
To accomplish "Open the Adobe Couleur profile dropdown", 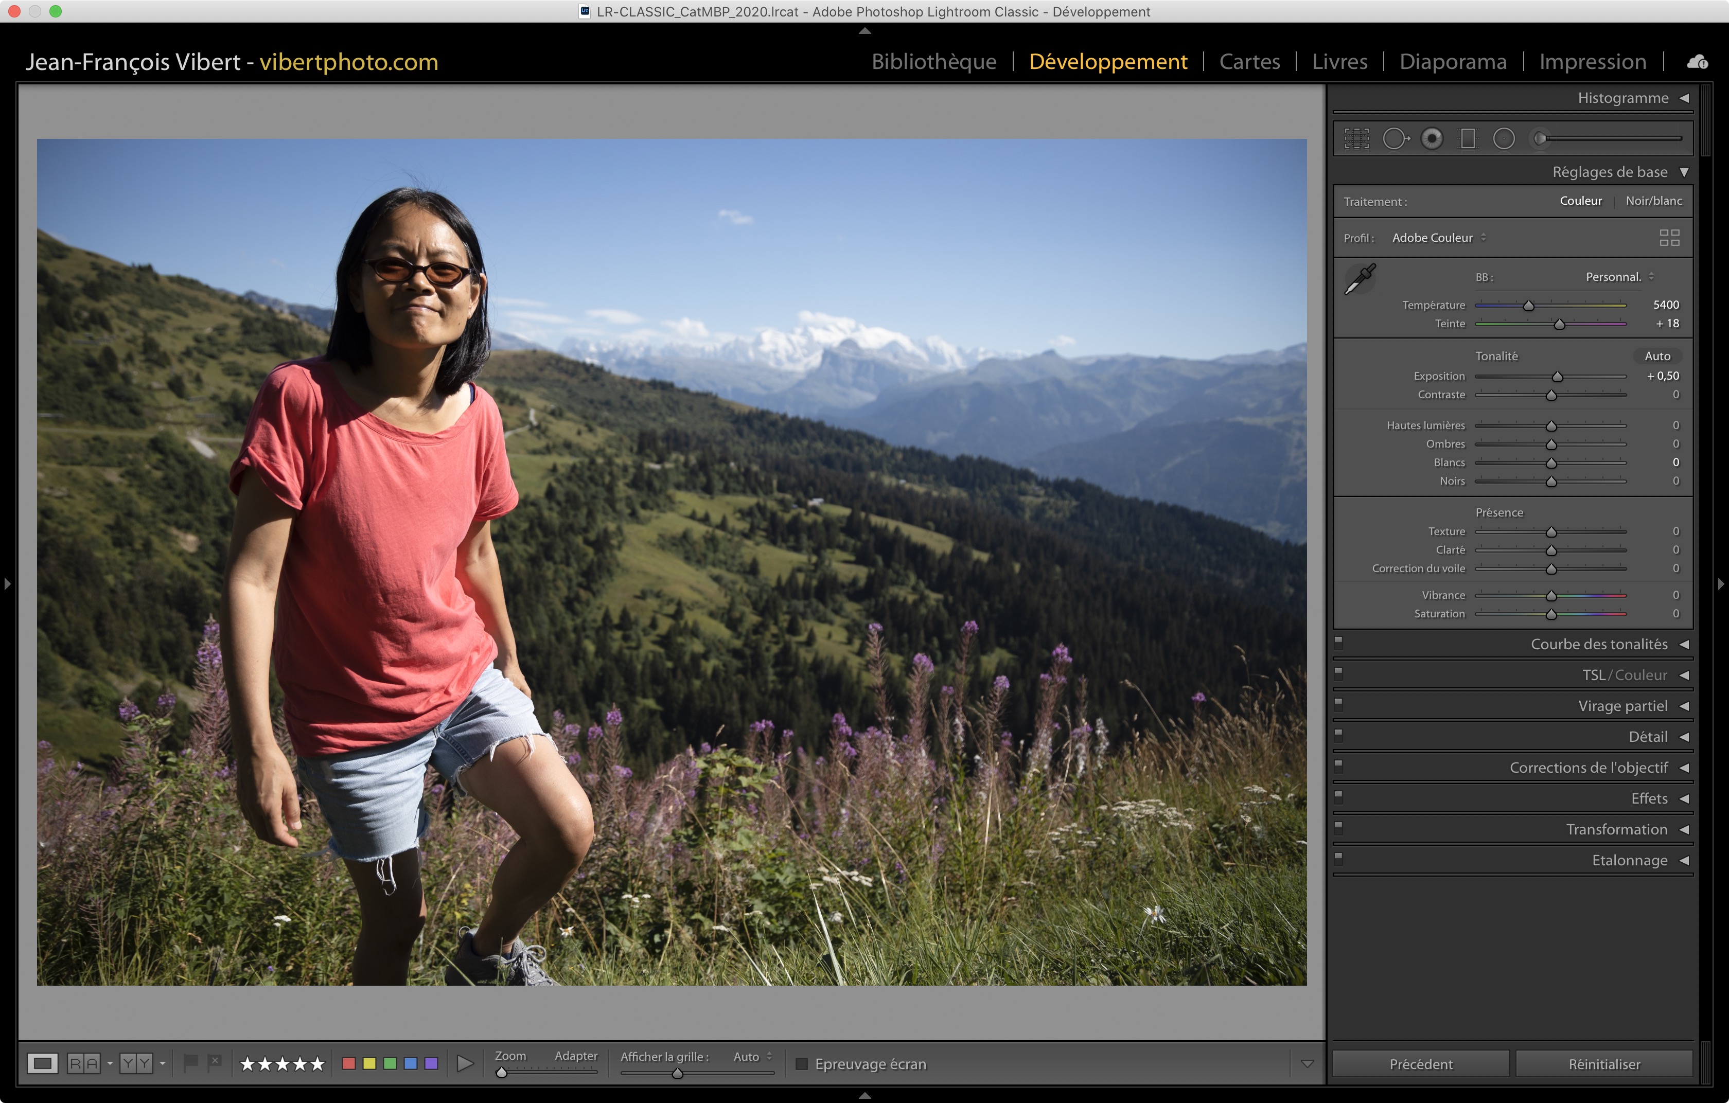I will (1438, 238).
